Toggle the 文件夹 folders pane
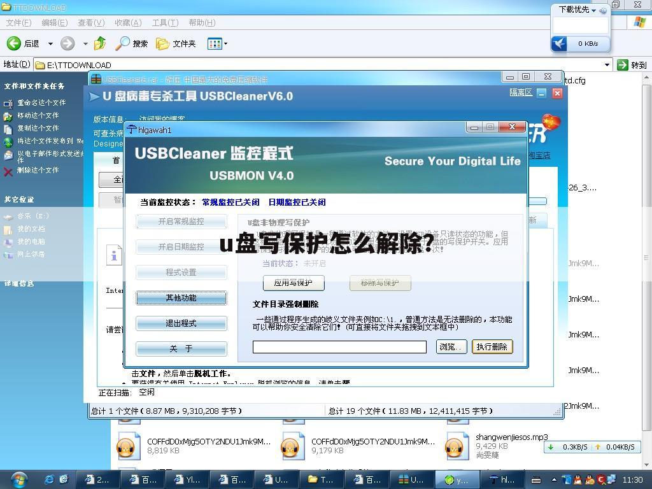 (x=176, y=43)
